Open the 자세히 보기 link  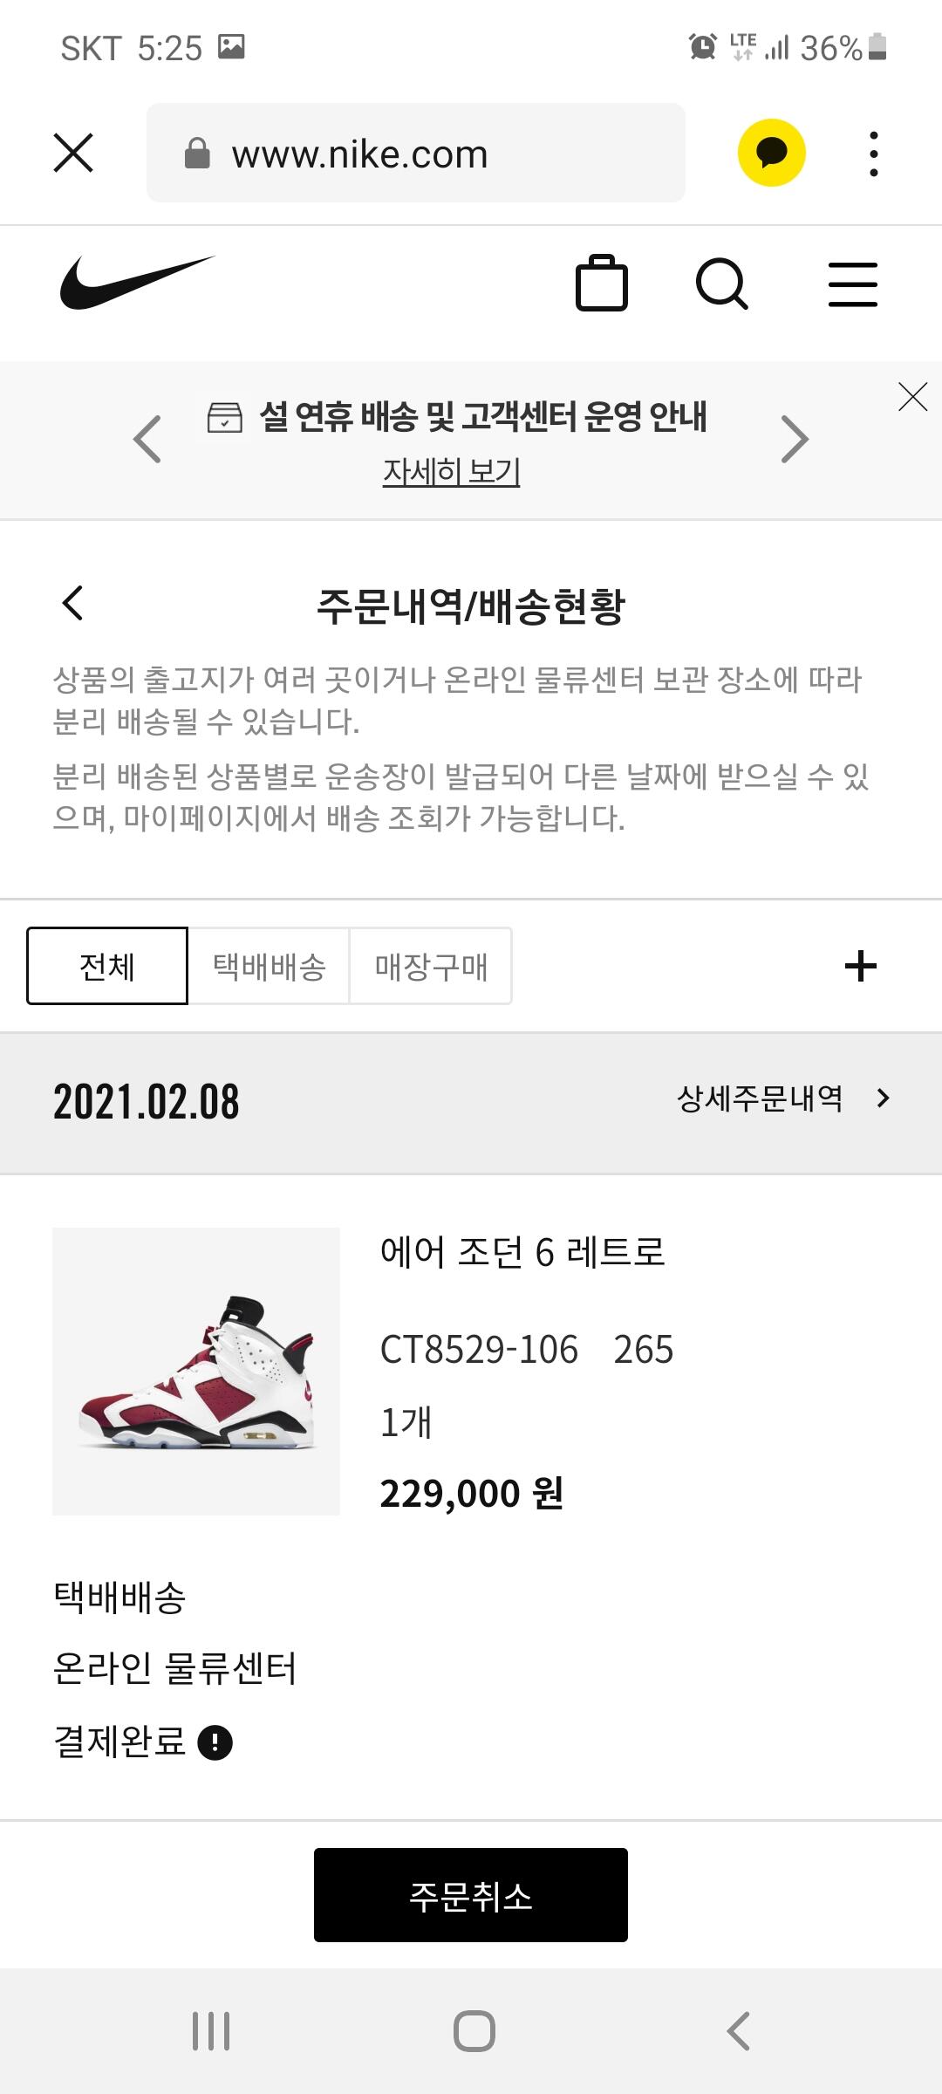click(451, 472)
